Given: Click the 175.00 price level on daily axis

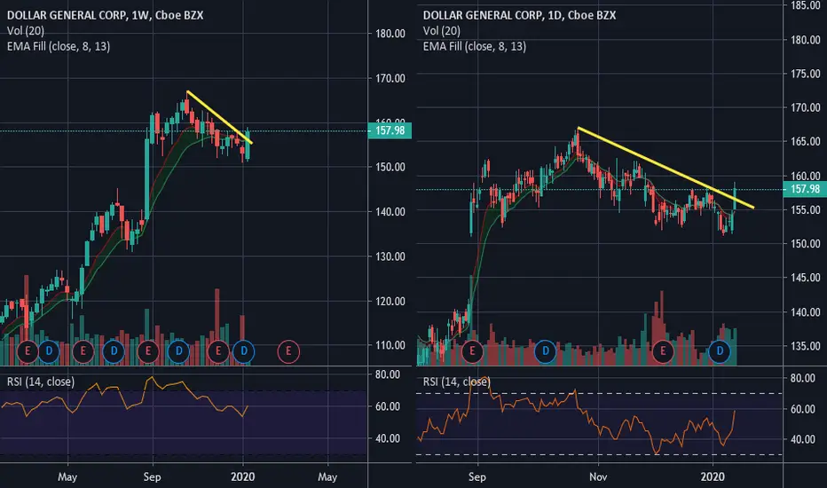Looking at the screenshot, I should click(x=806, y=74).
